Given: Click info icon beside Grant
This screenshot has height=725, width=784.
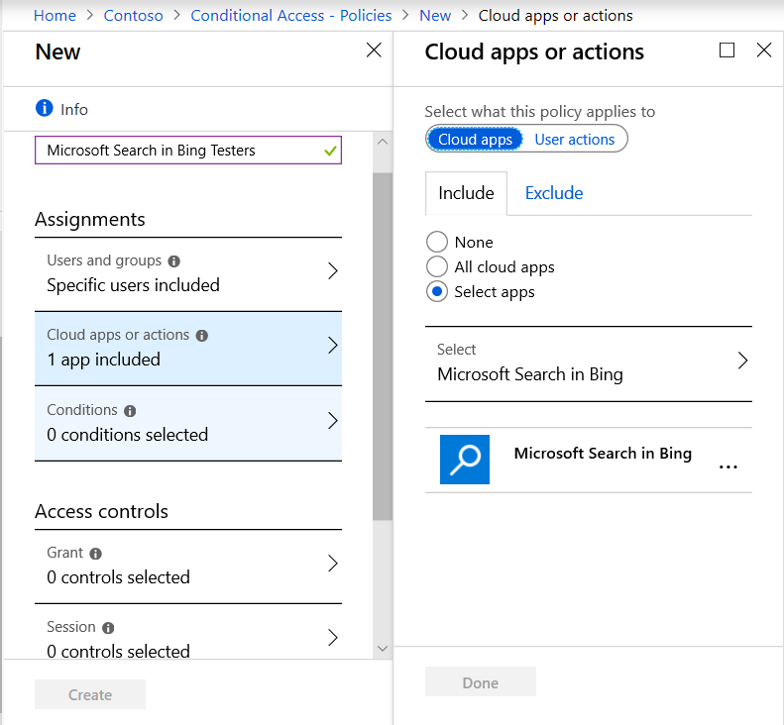Looking at the screenshot, I should click(x=95, y=553).
